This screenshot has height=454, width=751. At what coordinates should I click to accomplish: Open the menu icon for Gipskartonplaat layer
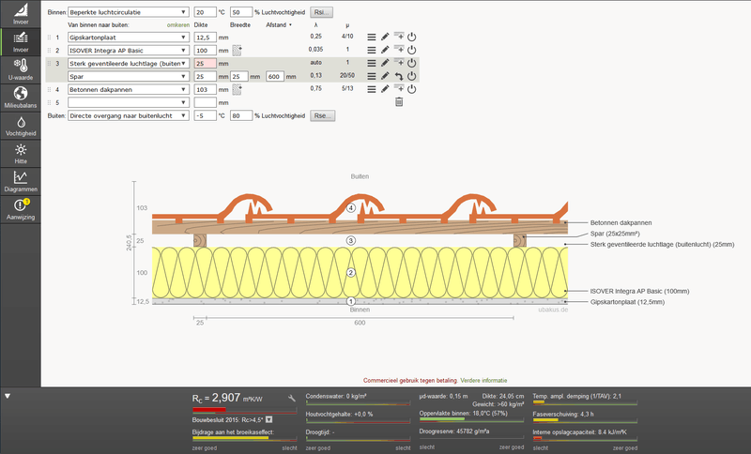click(371, 37)
